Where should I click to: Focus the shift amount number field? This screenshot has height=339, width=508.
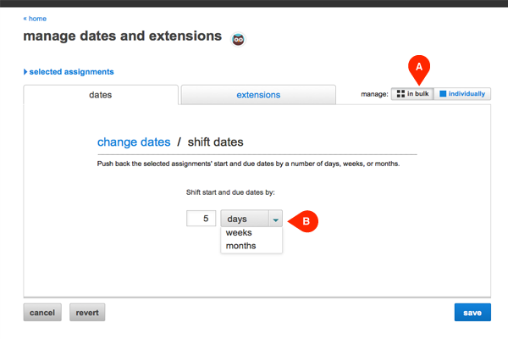[x=201, y=219]
